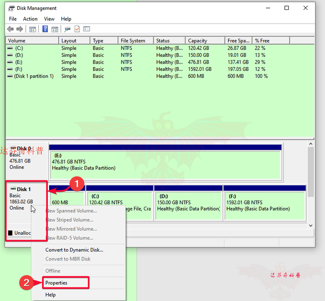Click the Healthy (E... status cell

point(169,76)
